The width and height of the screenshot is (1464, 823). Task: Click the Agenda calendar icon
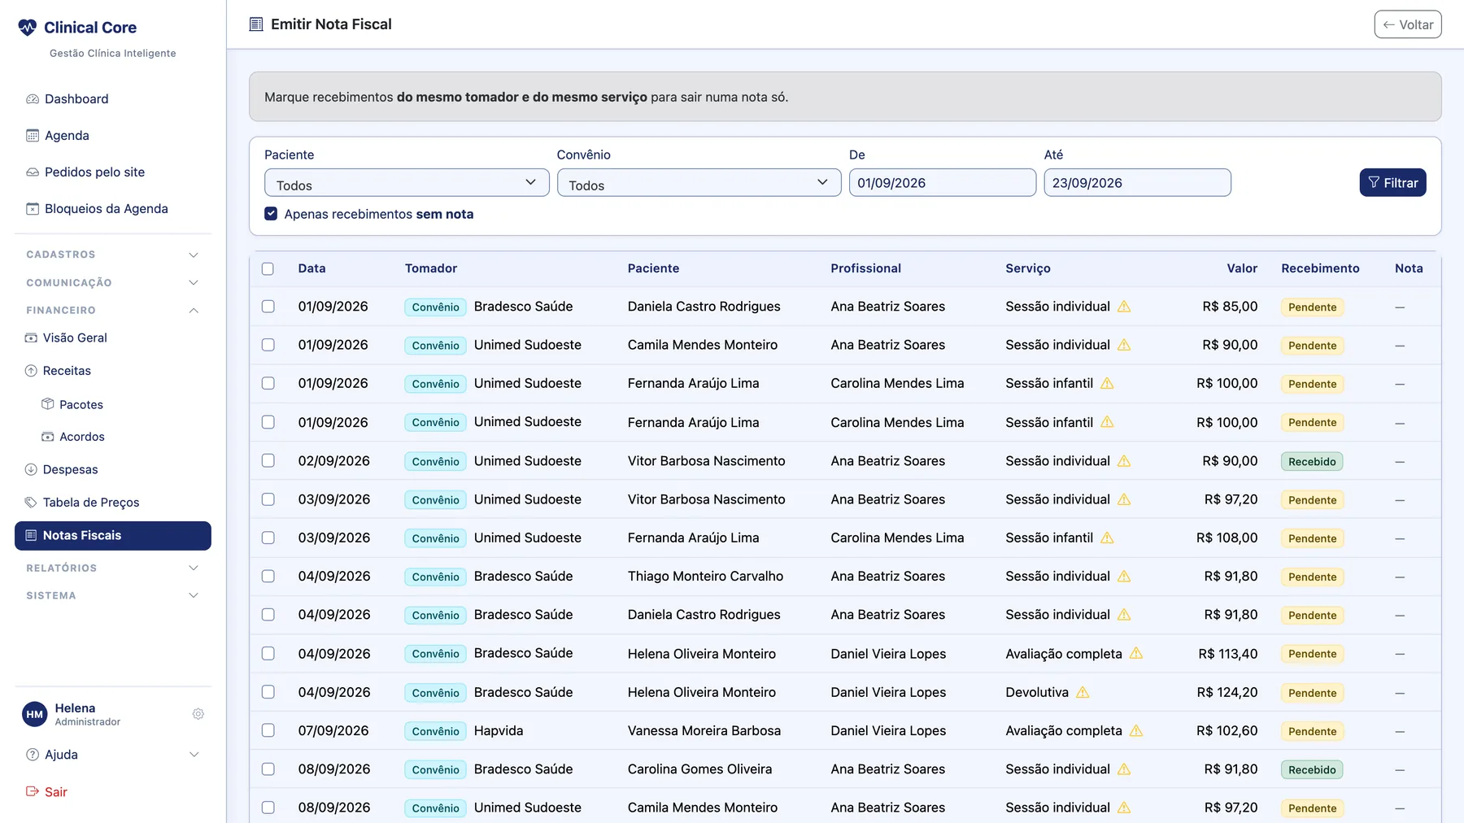pos(33,136)
